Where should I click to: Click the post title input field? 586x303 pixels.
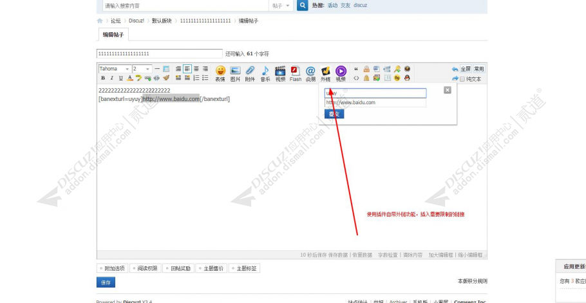click(160, 54)
